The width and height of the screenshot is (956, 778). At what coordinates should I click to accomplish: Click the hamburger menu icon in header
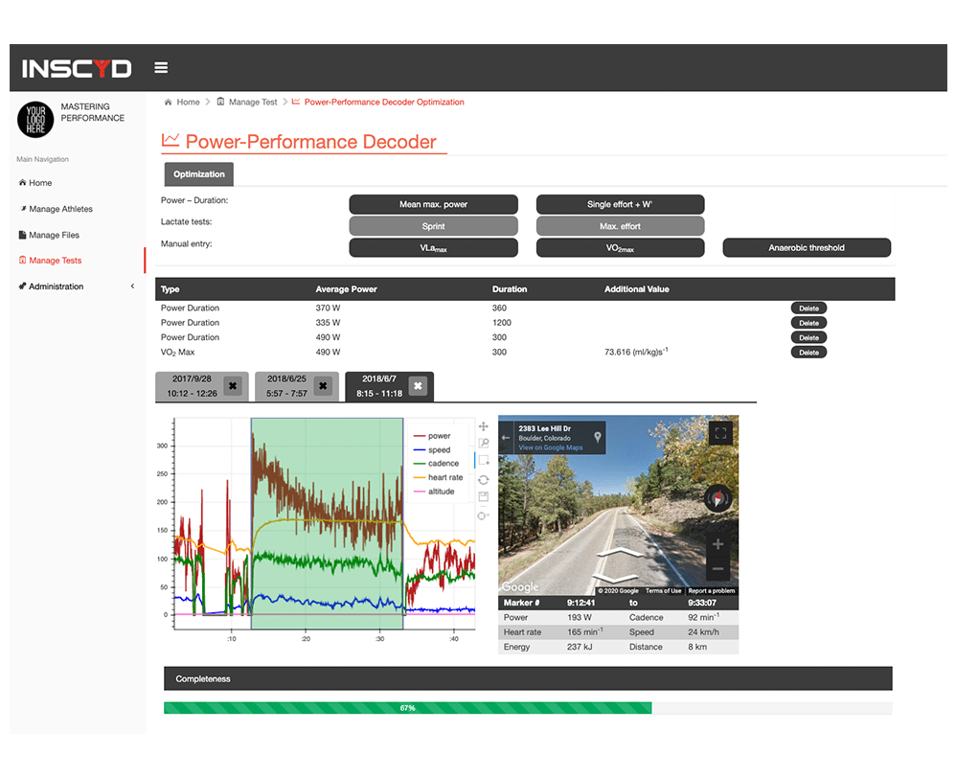161,68
